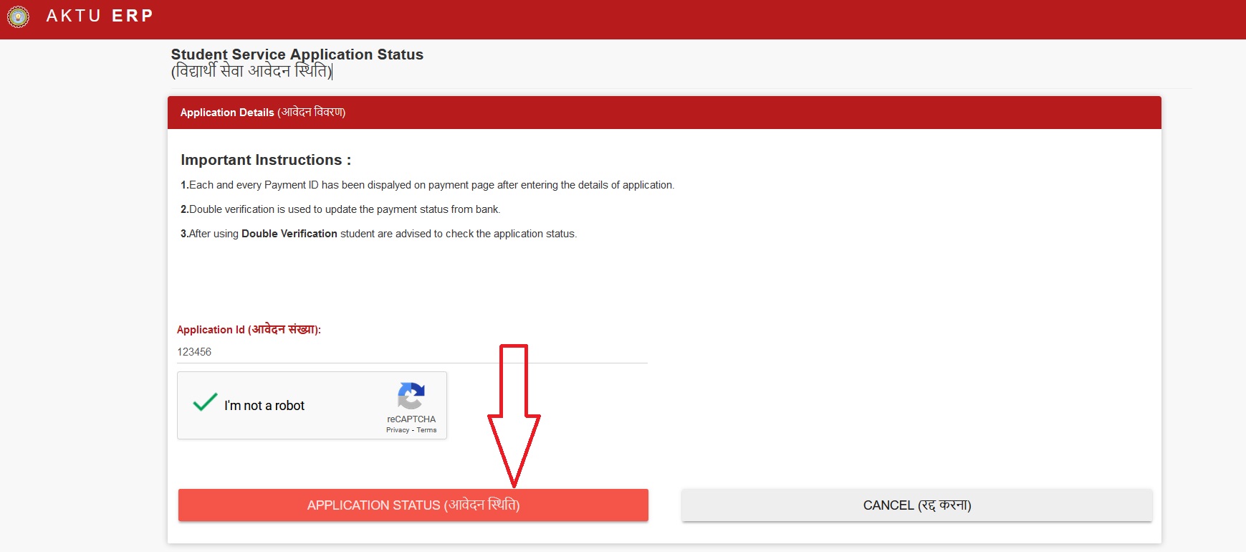This screenshot has height=552, width=1246.
Task: Submit the Application Status button
Action: (413, 505)
